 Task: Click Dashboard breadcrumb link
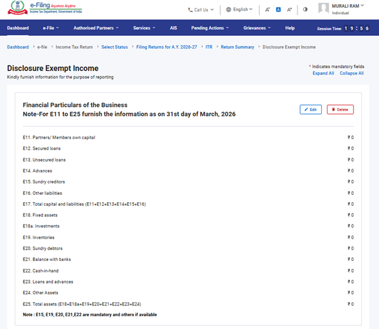coord(18,47)
